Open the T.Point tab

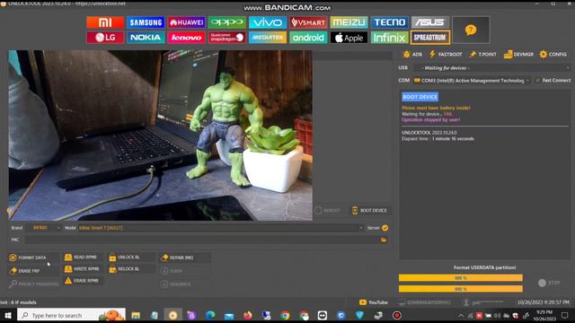pyautogui.click(x=483, y=54)
